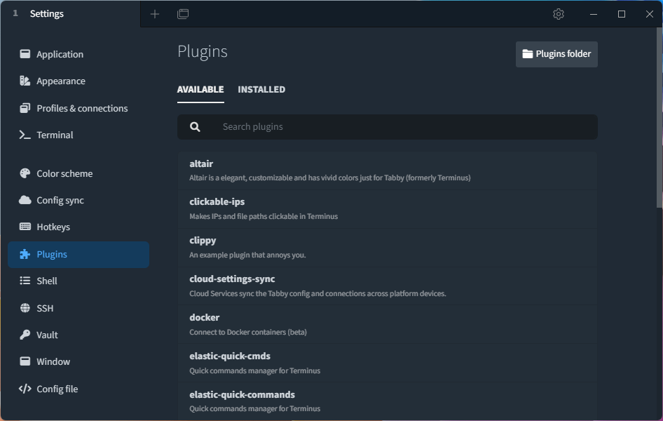Open Application settings section
This screenshot has width=663, height=421.
(x=78, y=54)
